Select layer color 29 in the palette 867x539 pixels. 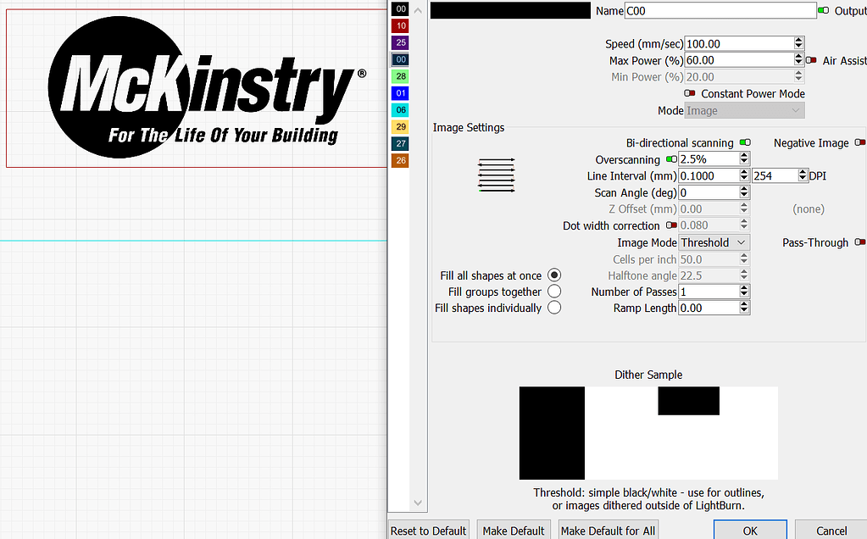399,125
